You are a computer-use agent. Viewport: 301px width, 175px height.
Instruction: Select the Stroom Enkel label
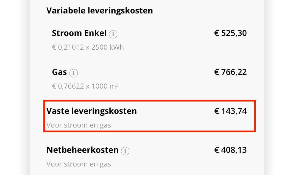pos(79,33)
